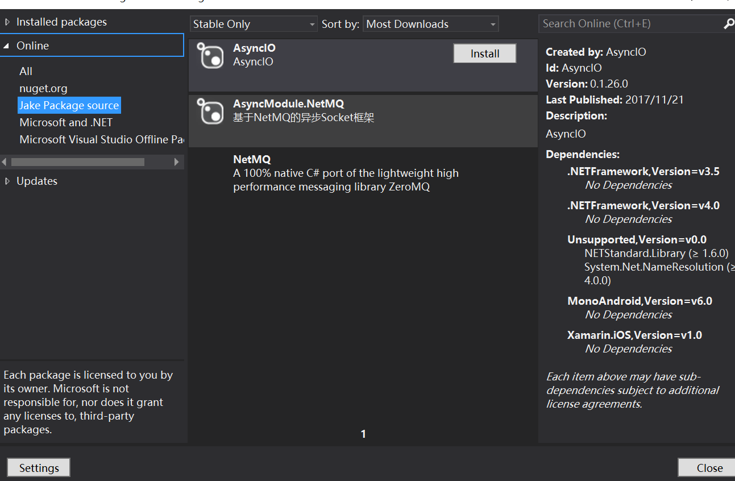Click page number 1 in results
This screenshot has height=481, width=735.
pos(363,434)
